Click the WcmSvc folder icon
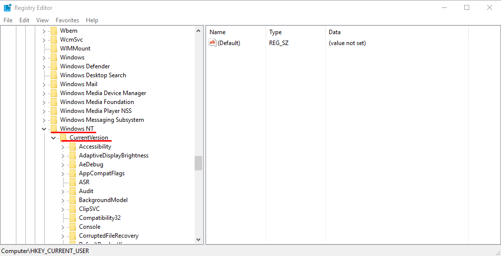The height and width of the screenshot is (256, 501). coord(54,40)
